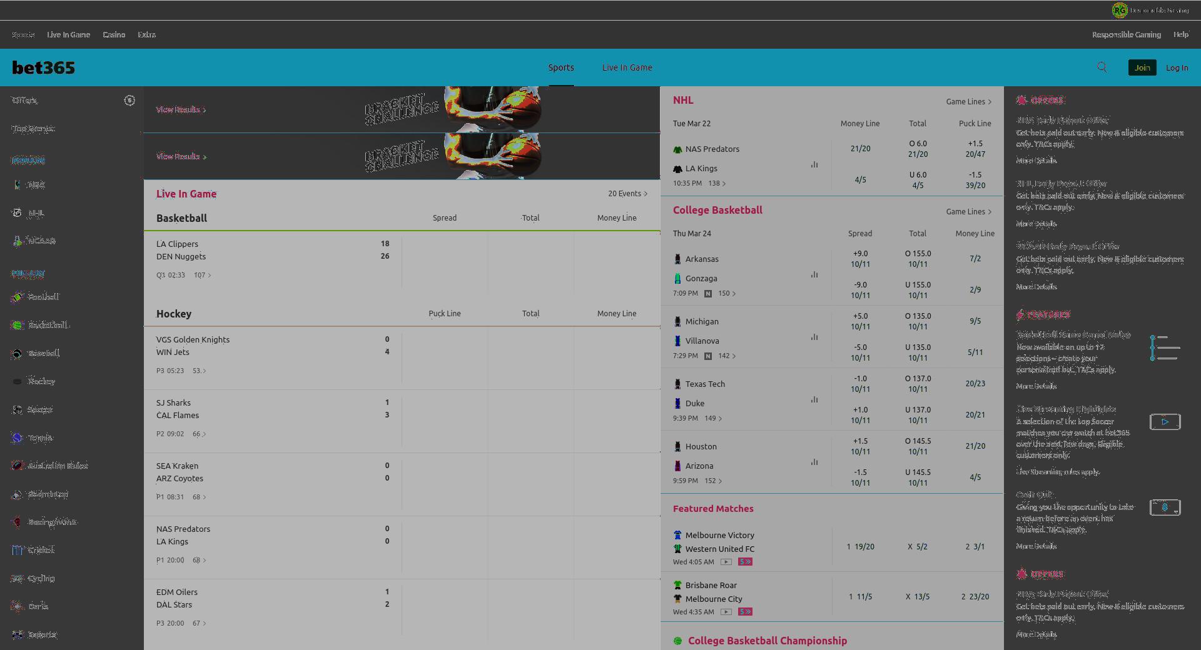Screen dimensions: 1201x650
Task: Select Melbourne Victory win odds 19/20
Action: (x=861, y=546)
